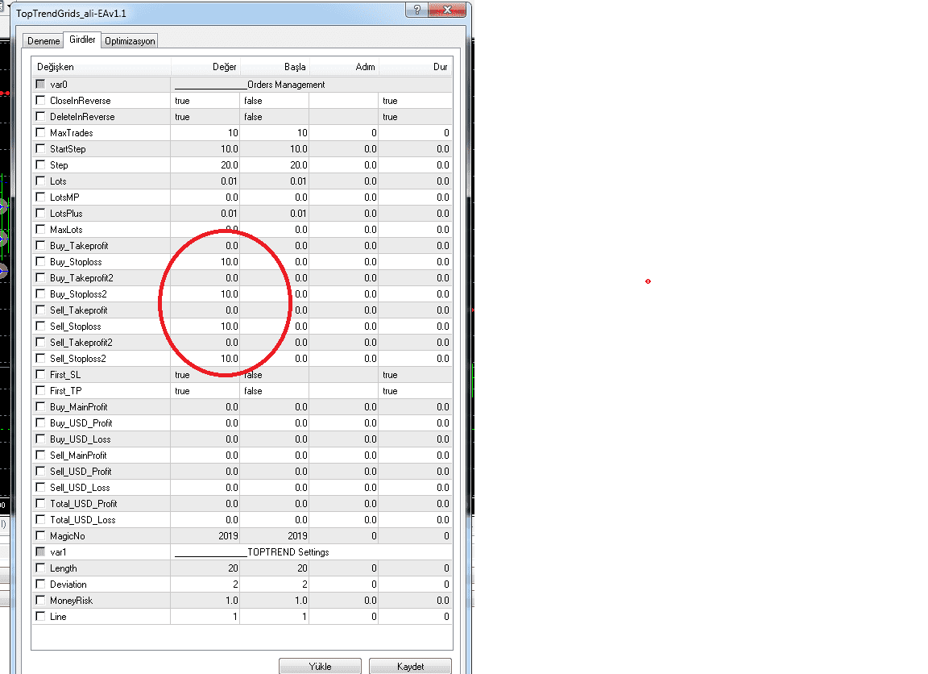The width and height of the screenshot is (928, 674).
Task: Open the Deneme tab
Action: (43, 41)
